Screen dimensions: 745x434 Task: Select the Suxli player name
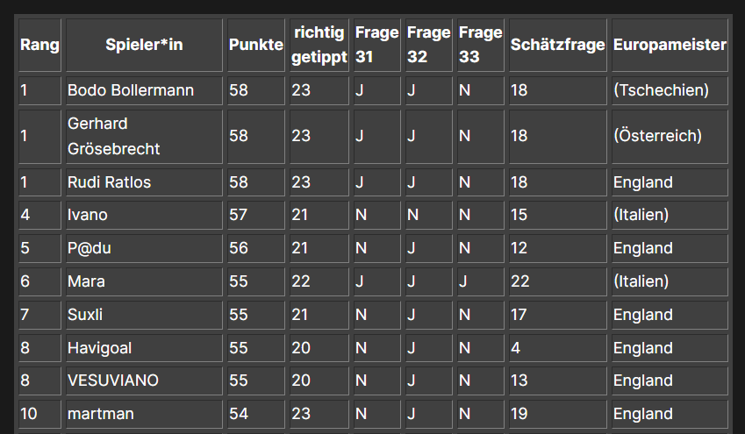click(85, 314)
